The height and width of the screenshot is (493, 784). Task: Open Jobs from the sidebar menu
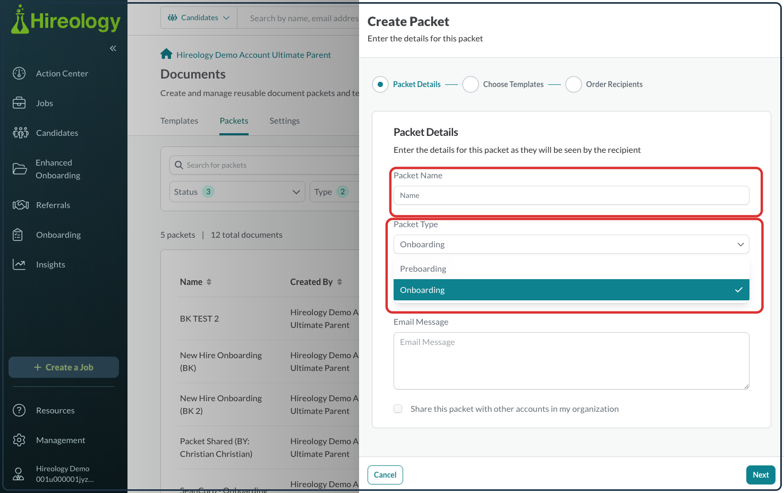point(45,103)
